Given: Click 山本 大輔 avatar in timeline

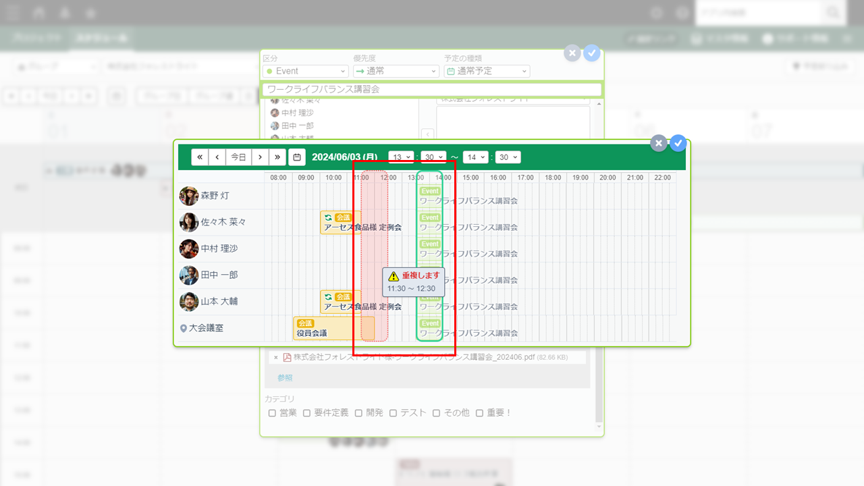Looking at the screenshot, I should point(189,301).
